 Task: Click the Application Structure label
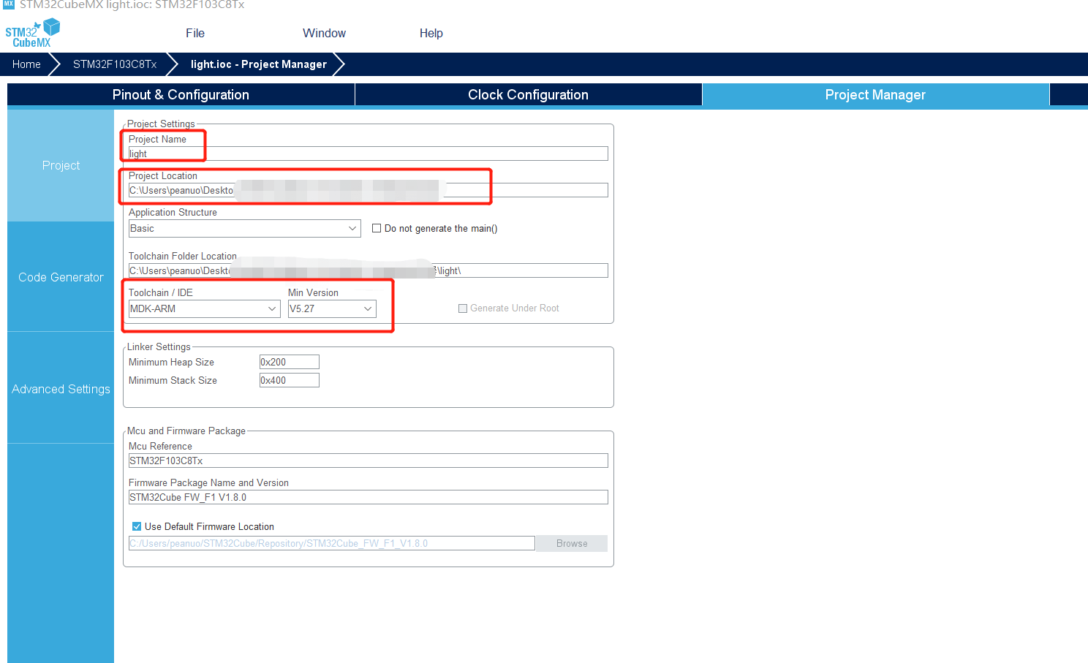pyautogui.click(x=173, y=212)
